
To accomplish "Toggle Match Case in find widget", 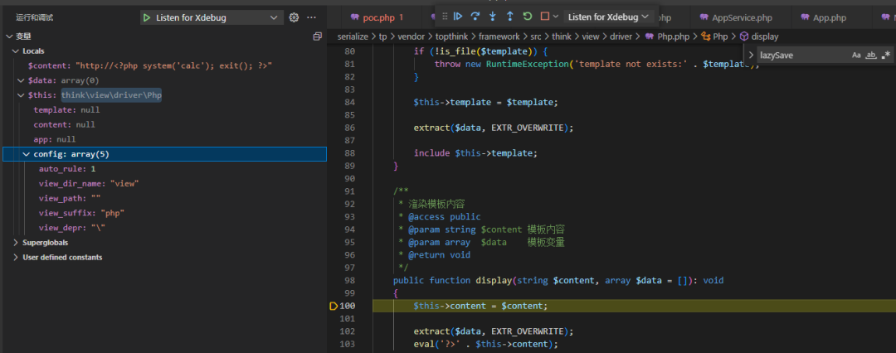I will (856, 55).
